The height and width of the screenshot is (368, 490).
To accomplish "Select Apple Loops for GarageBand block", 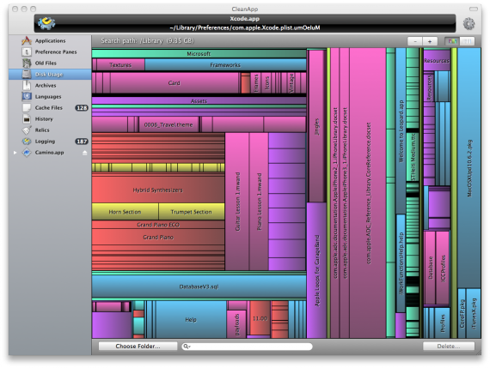I will click(316, 270).
